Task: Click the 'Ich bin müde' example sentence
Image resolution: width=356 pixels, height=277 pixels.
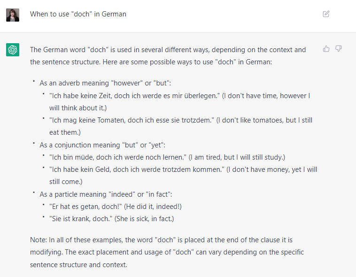Action: [167, 157]
